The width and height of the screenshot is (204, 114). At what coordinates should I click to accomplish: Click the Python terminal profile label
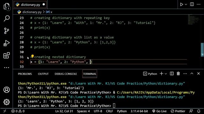150,74
